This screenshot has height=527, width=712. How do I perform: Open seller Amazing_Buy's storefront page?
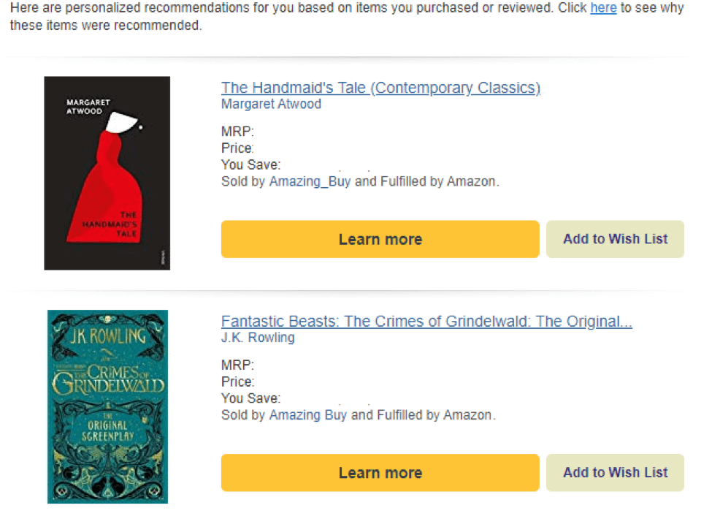(x=310, y=181)
